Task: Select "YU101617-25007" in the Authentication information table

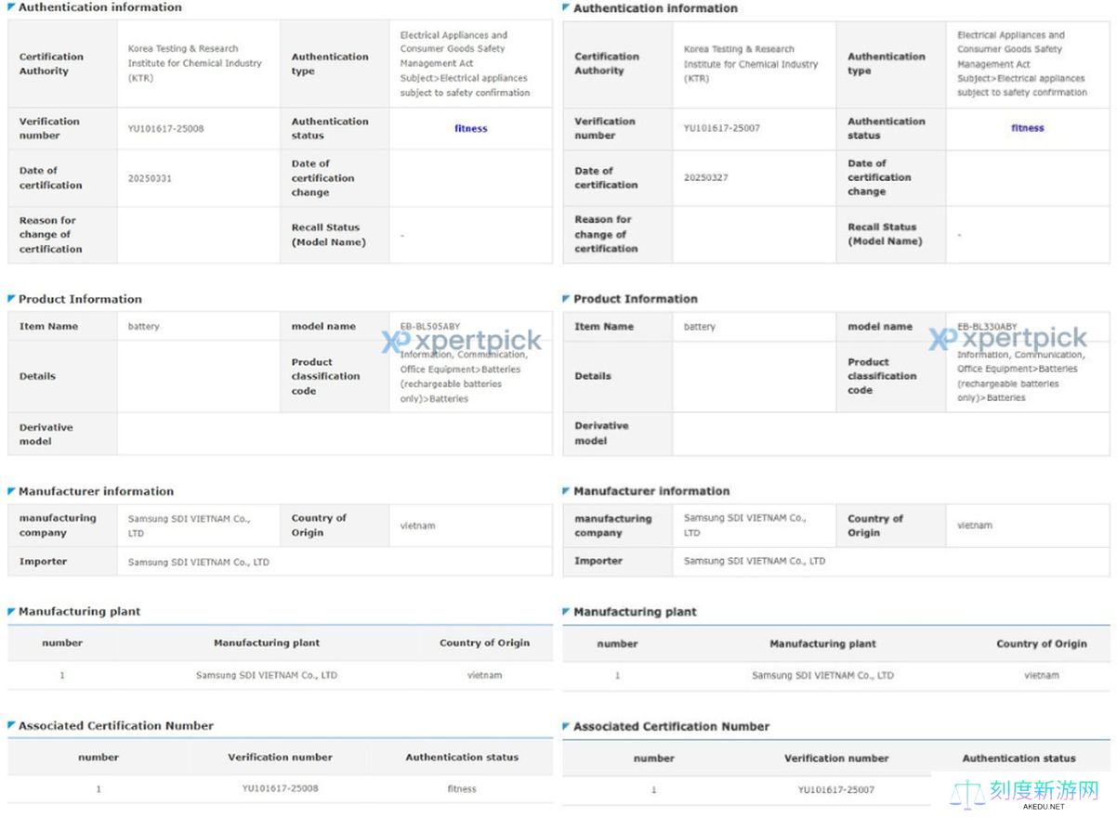Action: 721,128
